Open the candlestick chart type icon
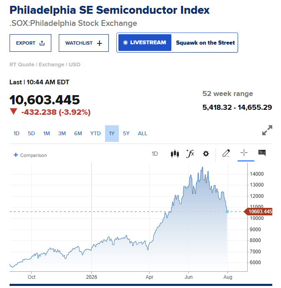The image size is (281, 288). (175, 154)
